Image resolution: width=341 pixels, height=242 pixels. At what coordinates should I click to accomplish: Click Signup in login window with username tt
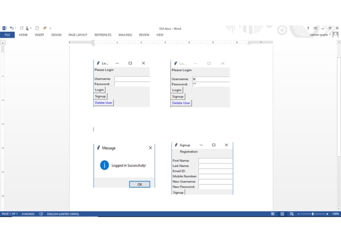(x=178, y=97)
